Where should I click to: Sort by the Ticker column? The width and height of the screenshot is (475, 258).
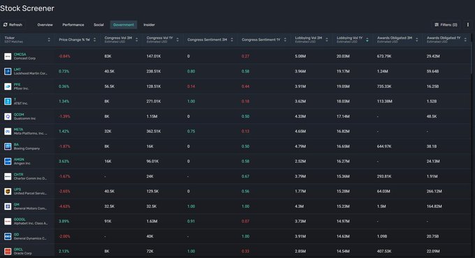coord(49,40)
